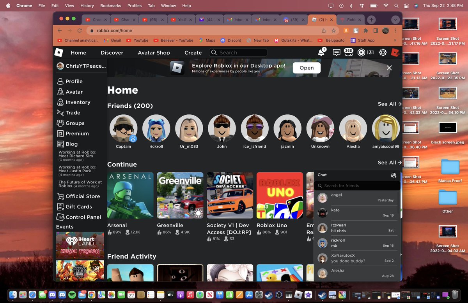
Task: Click the Open desktop app button
Action: (x=307, y=68)
